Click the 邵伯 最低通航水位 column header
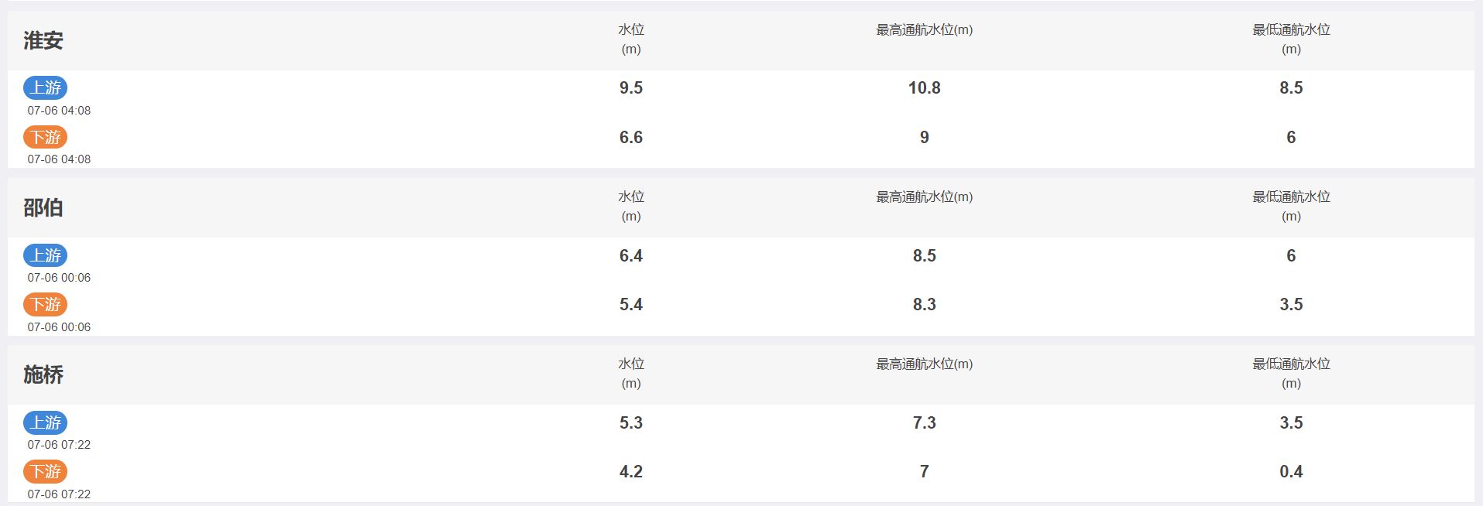 [x=1291, y=207]
